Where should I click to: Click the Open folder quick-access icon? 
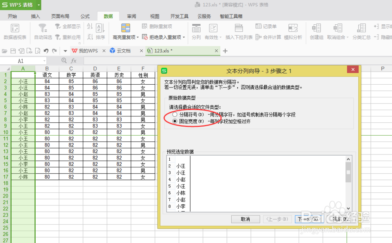coord(4,51)
